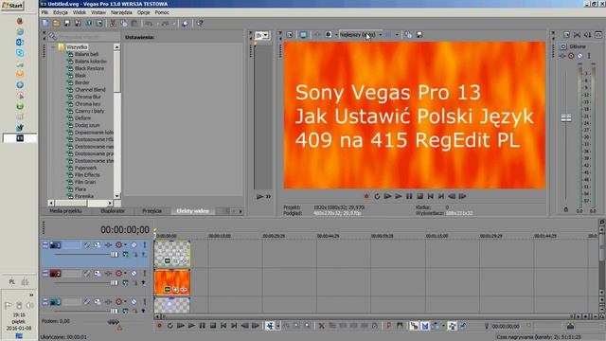Click the fire clip on track 2
Viewport: 606px width, 341px height.
[x=172, y=282]
